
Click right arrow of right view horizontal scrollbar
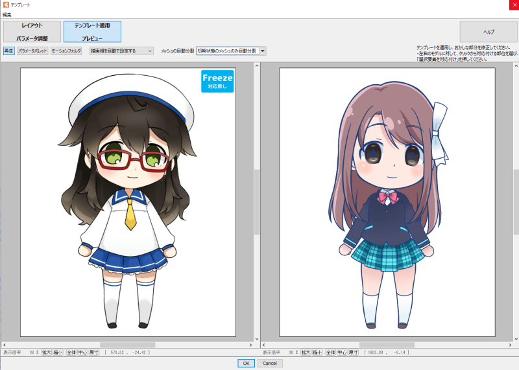510,345
